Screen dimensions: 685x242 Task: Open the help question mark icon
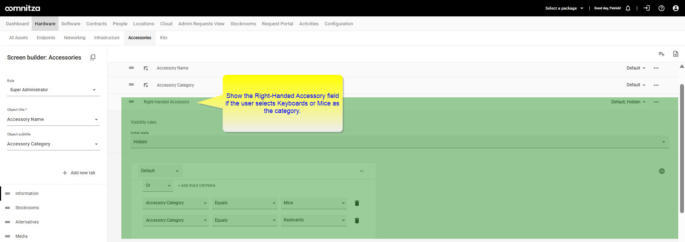tap(661, 8)
